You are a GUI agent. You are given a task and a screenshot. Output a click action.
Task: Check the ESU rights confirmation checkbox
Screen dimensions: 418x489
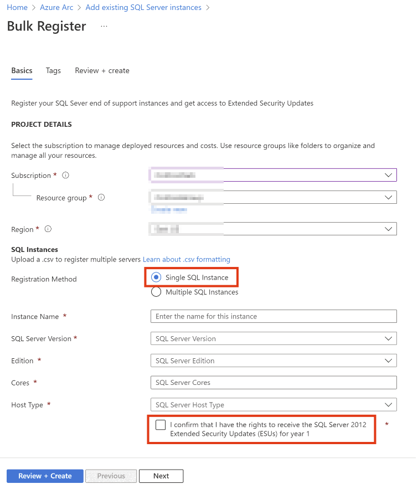[161, 426]
